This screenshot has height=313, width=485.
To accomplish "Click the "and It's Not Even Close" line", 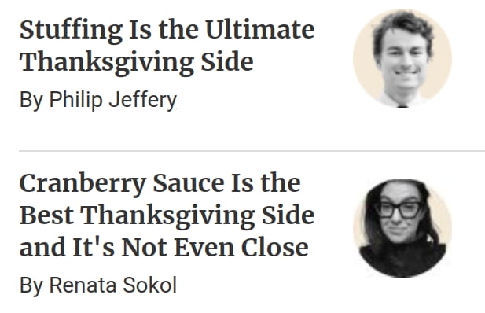I will 164,247.
